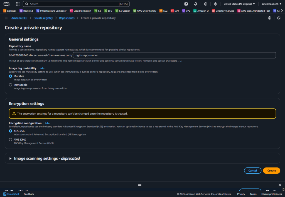Launch CloudShell from the top bar icon
This screenshot has height=197, width=285.
point(186,4)
